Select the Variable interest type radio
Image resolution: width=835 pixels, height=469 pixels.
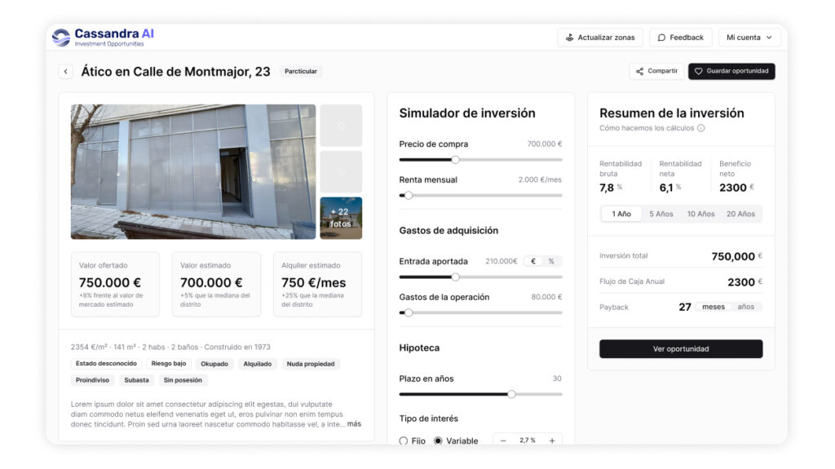(438, 440)
